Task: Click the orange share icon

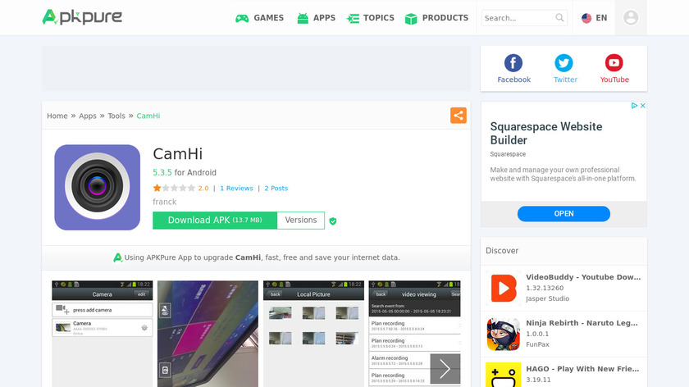Action: pyautogui.click(x=459, y=116)
